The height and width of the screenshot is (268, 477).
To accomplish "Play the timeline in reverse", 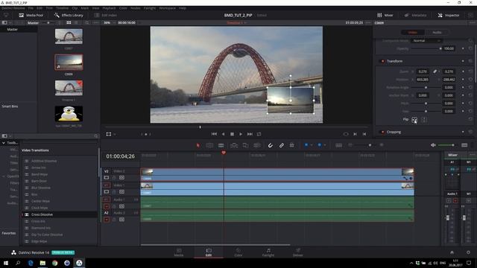I will click(x=224, y=134).
